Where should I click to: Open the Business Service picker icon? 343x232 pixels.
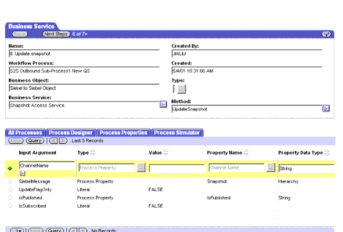[x=163, y=105]
